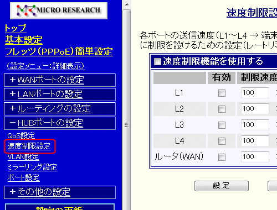Open the ポート設定 submenu item
277x210 pixels.
point(23,178)
